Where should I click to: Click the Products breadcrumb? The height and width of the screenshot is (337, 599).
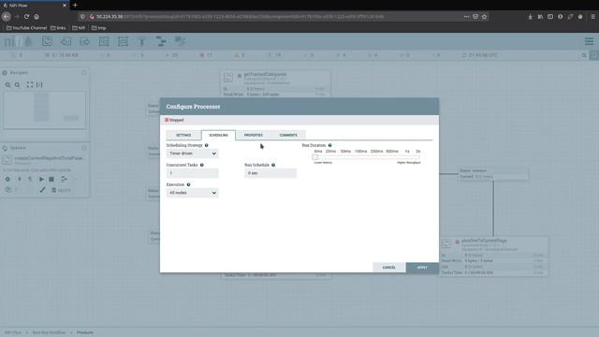click(x=85, y=332)
